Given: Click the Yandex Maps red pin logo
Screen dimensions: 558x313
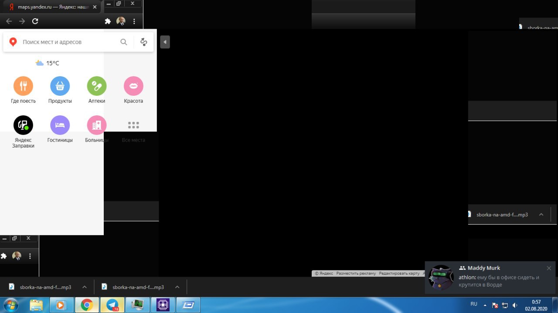Looking at the screenshot, I should pyautogui.click(x=13, y=42).
